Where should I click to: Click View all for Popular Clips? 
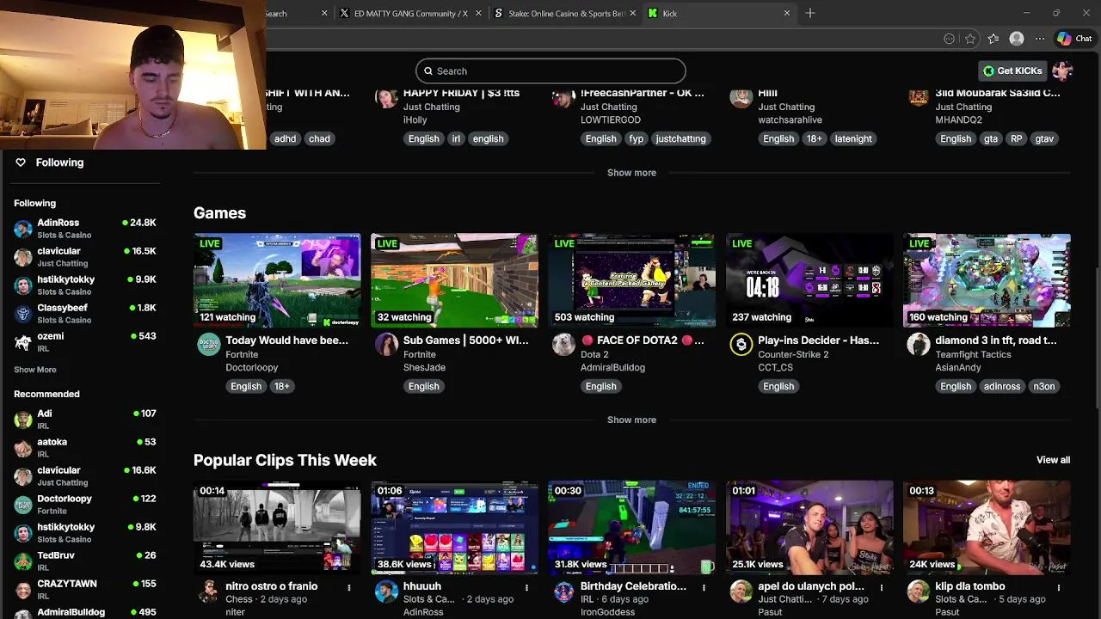click(x=1053, y=460)
